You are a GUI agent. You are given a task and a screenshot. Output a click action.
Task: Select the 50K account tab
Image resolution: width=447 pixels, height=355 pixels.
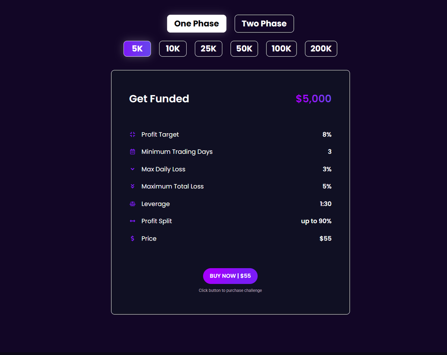click(x=244, y=49)
